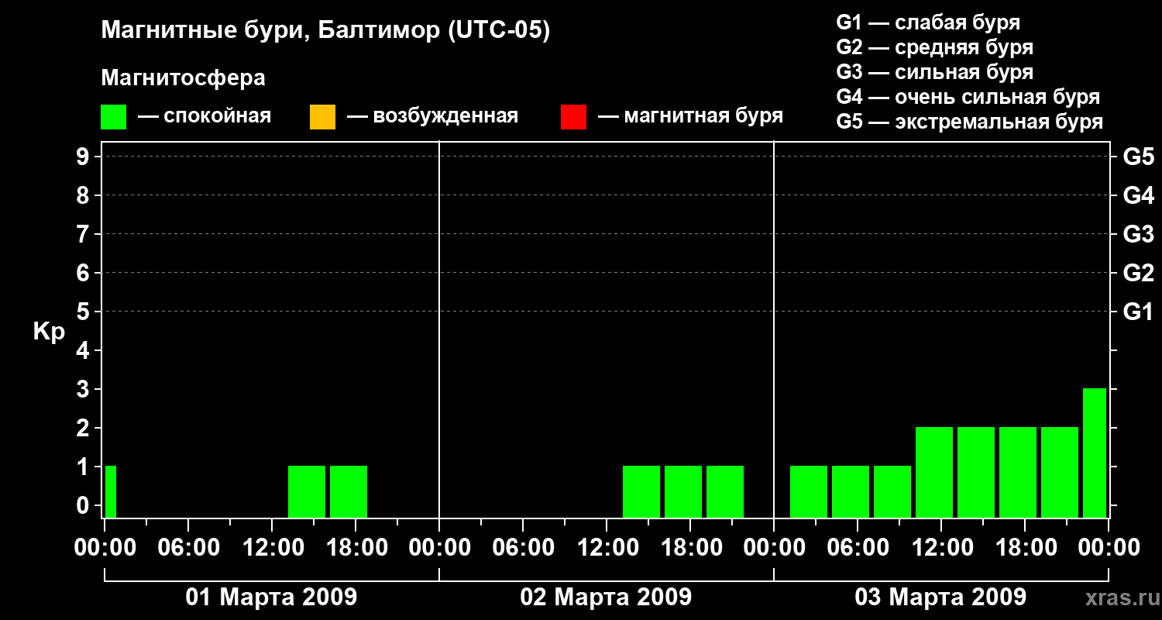The height and width of the screenshot is (620, 1162).
Task: Click the first Kp 2 bar on 03 Марта
Action: [934, 472]
